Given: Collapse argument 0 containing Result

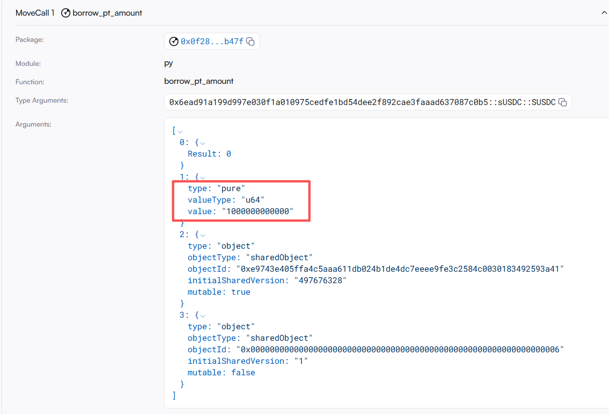Looking at the screenshot, I should (x=202, y=143).
